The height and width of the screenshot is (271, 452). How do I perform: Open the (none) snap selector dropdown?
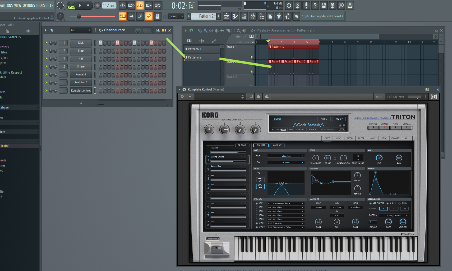[x=176, y=16]
